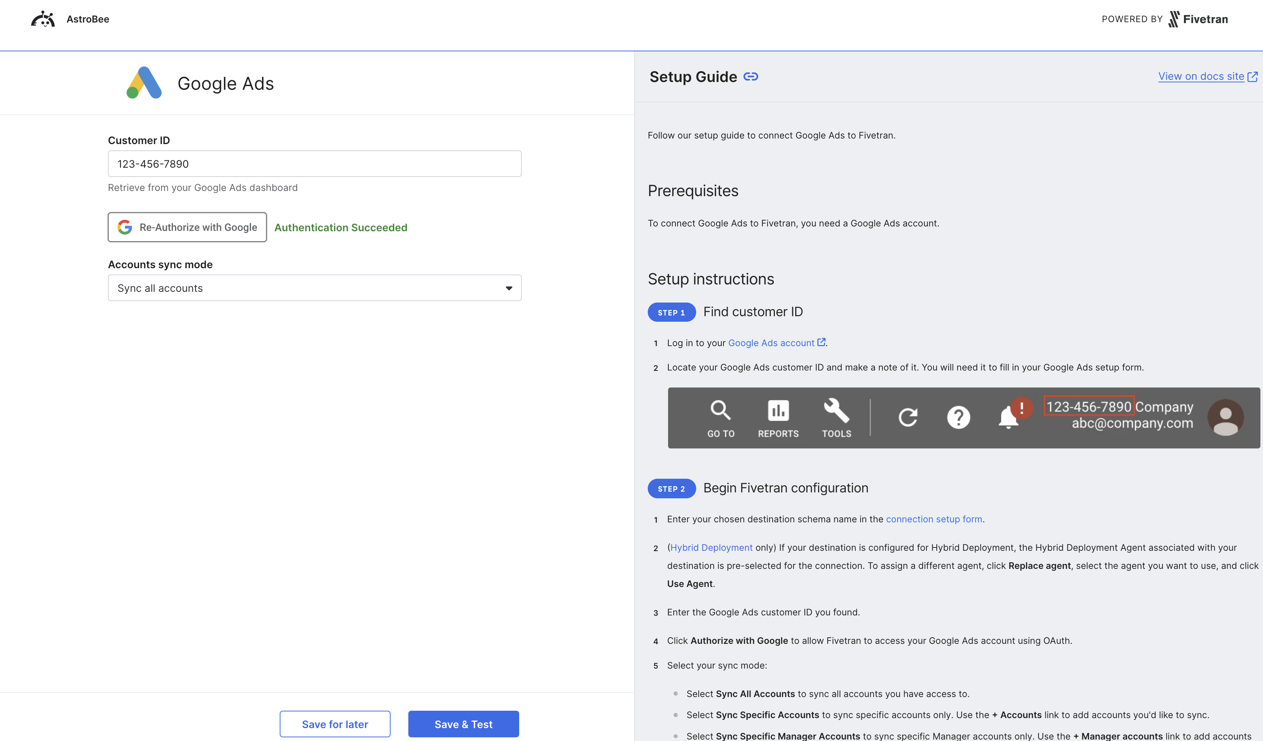1263x741 pixels.
Task: Click the Save for later button
Action: coord(334,724)
